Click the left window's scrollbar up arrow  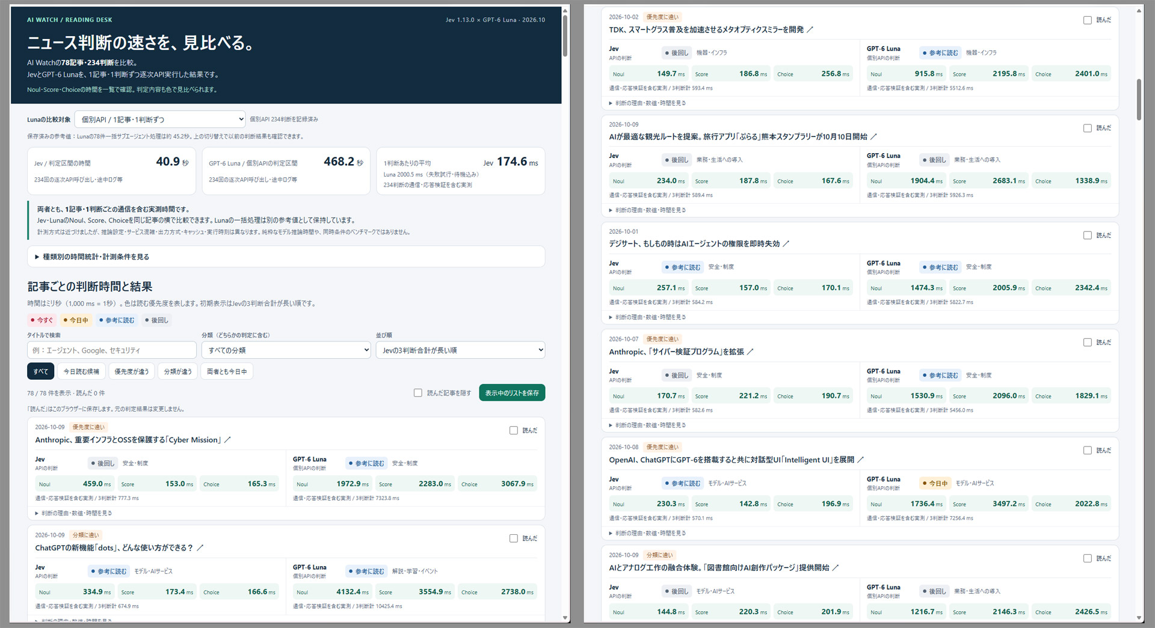point(565,10)
